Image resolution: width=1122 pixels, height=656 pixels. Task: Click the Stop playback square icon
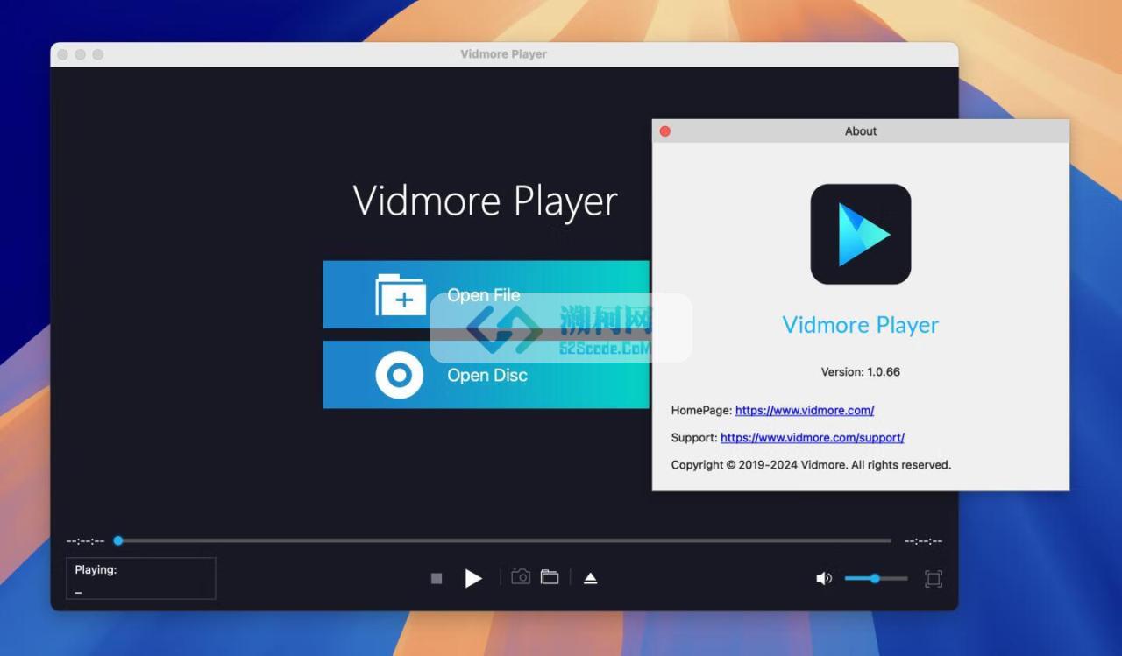click(x=437, y=578)
